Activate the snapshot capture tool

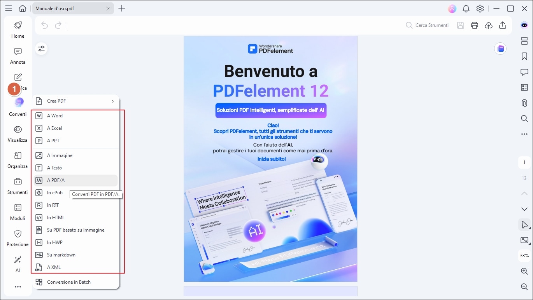click(524, 240)
